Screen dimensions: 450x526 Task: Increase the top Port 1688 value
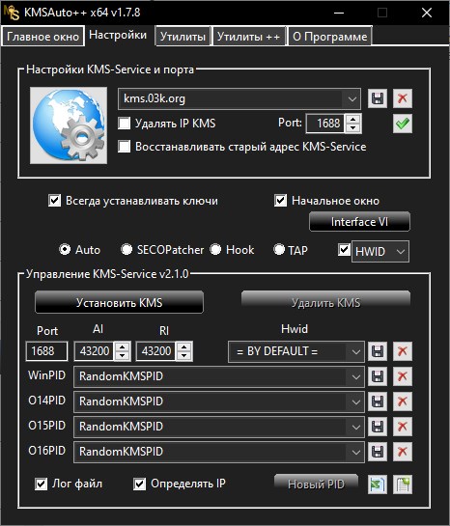(352, 119)
